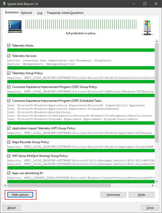
Task: Select Microsoft Compatibility Appraiser task line
Action: 76,105
